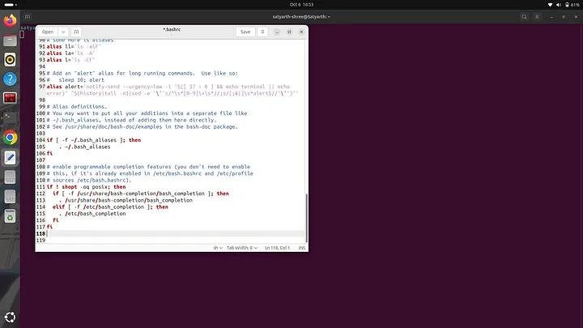Viewport: 583px width, 328px height.
Task: Open the second SSD drive in dock
Action: pyautogui.click(x=10, y=197)
